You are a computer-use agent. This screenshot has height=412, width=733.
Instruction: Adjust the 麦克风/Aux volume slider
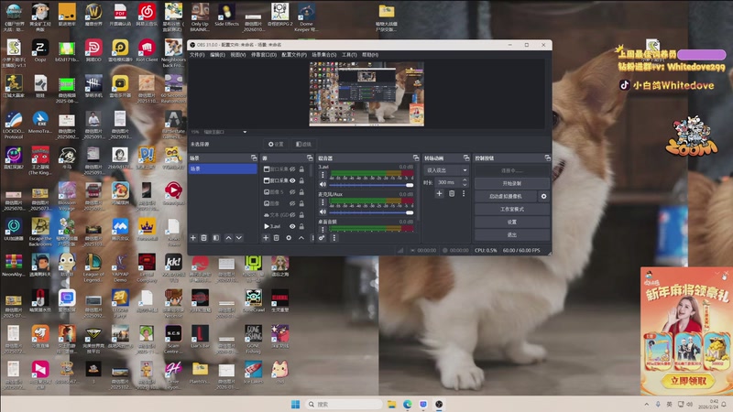point(372,212)
